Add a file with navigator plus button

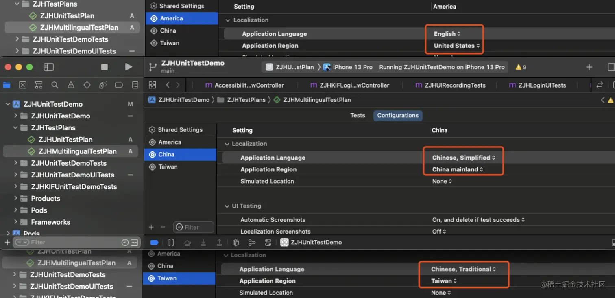pos(7,243)
